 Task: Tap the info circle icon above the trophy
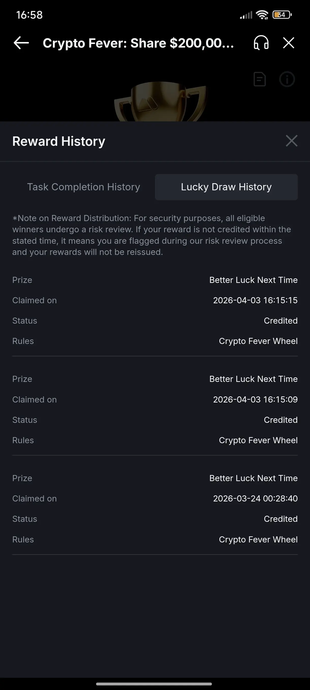click(x=287, y=79)
